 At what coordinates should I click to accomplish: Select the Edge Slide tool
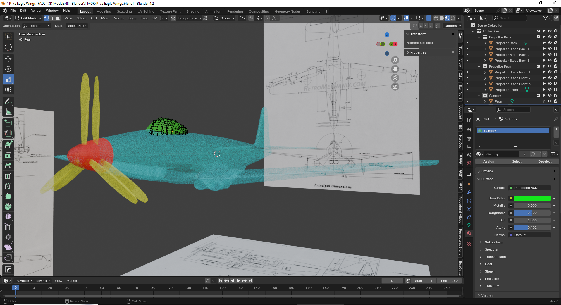8,227
